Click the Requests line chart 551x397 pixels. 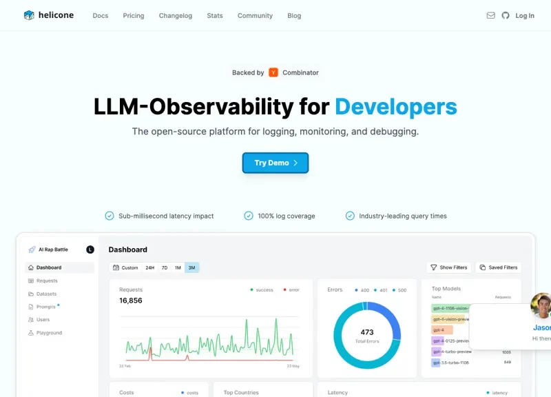click(x=210, y=339)
